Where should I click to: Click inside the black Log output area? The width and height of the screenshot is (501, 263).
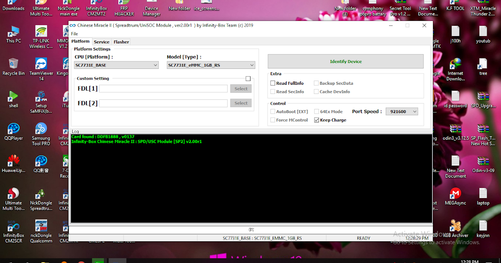click(x=251, y=178)
